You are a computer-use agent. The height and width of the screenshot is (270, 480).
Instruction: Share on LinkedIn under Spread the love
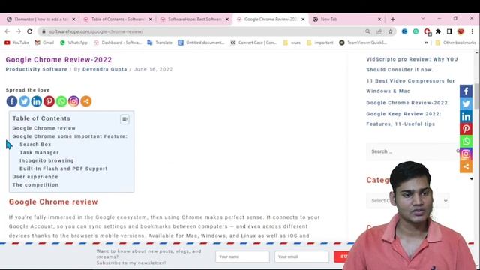tap(37, 101)
